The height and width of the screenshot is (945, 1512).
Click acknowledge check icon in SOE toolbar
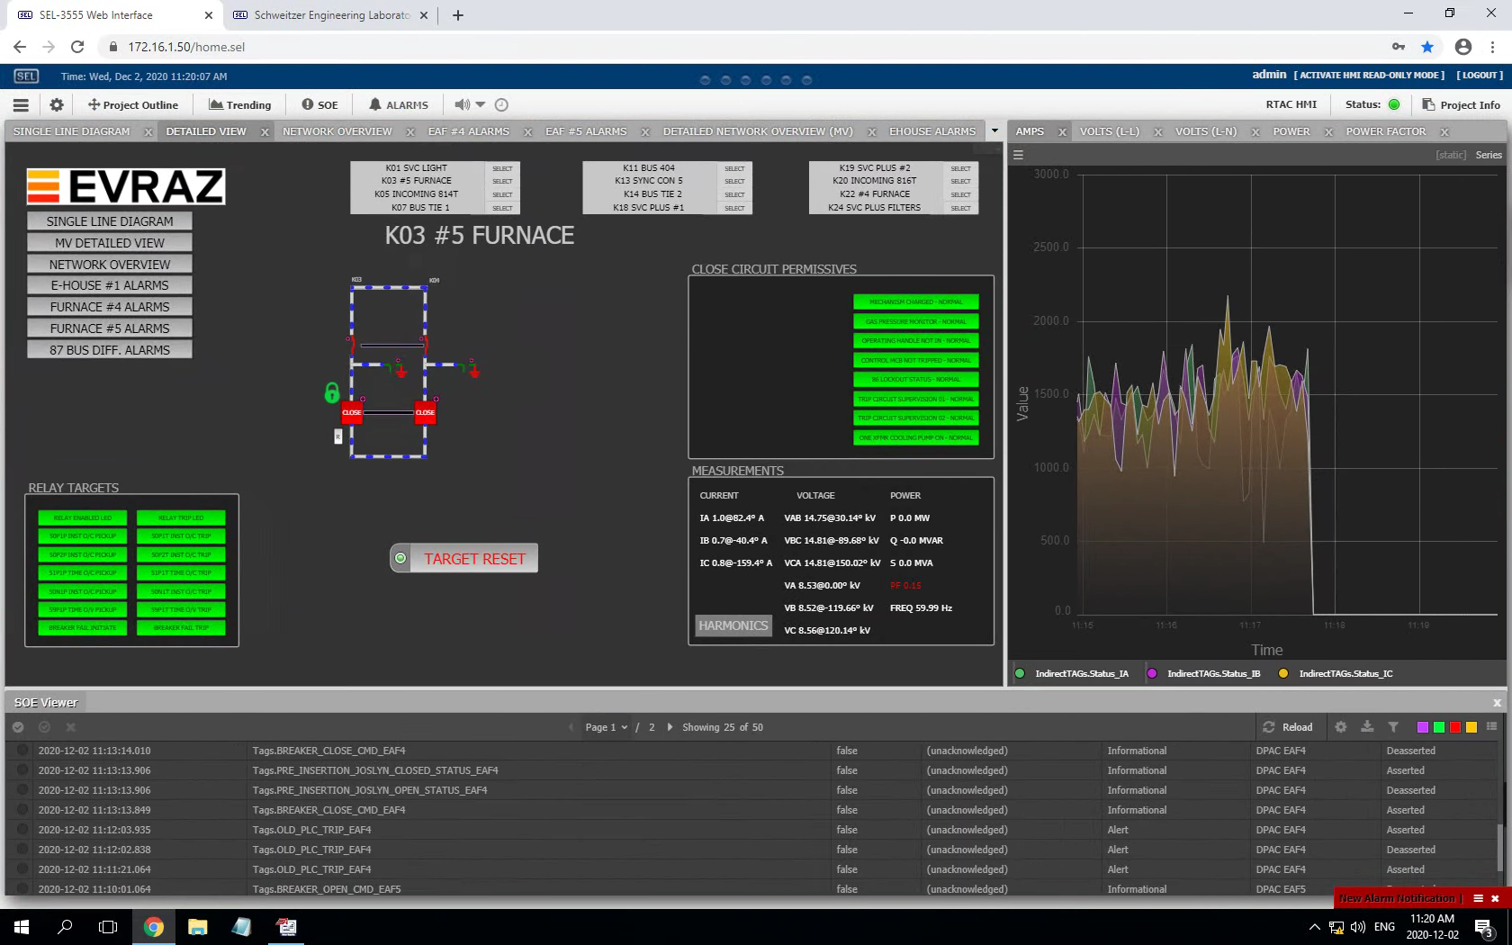tap(18, 727)
